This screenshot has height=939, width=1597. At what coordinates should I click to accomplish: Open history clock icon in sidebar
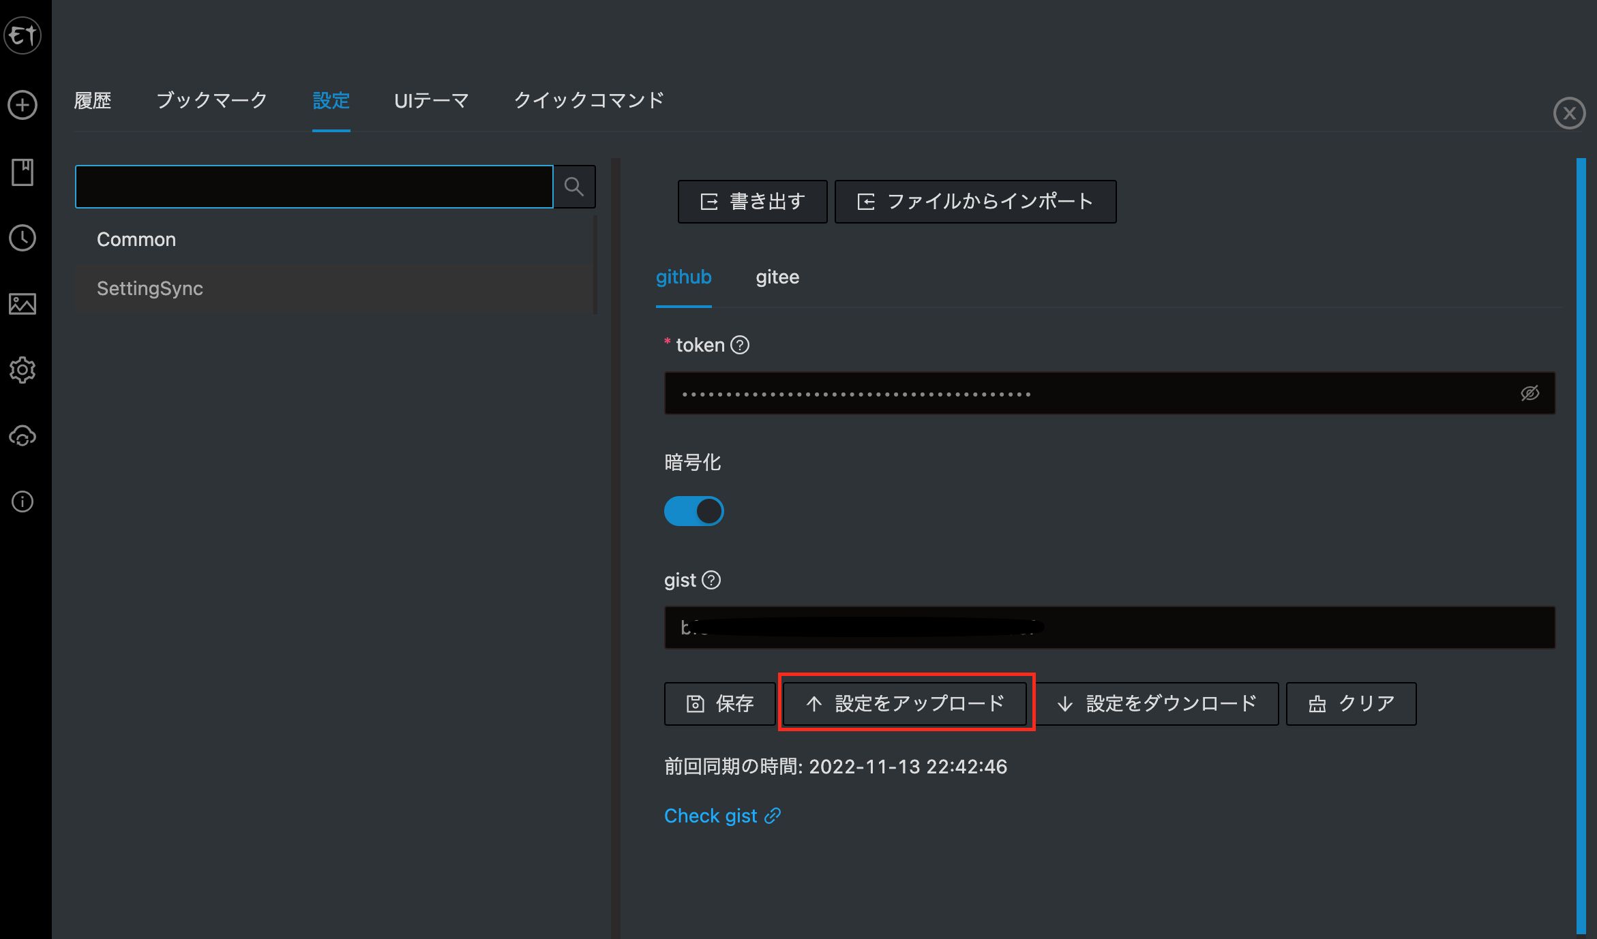pos(23,238)
